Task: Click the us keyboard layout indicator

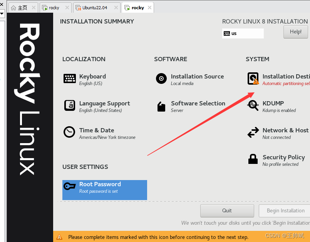Action: (243, 33)
